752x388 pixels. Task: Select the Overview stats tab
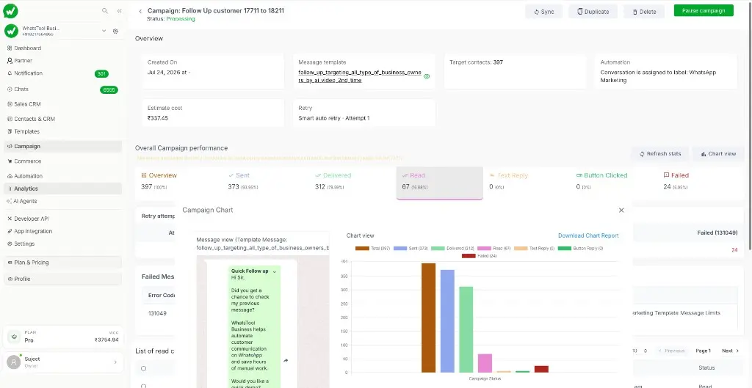(x=178, y=182)
